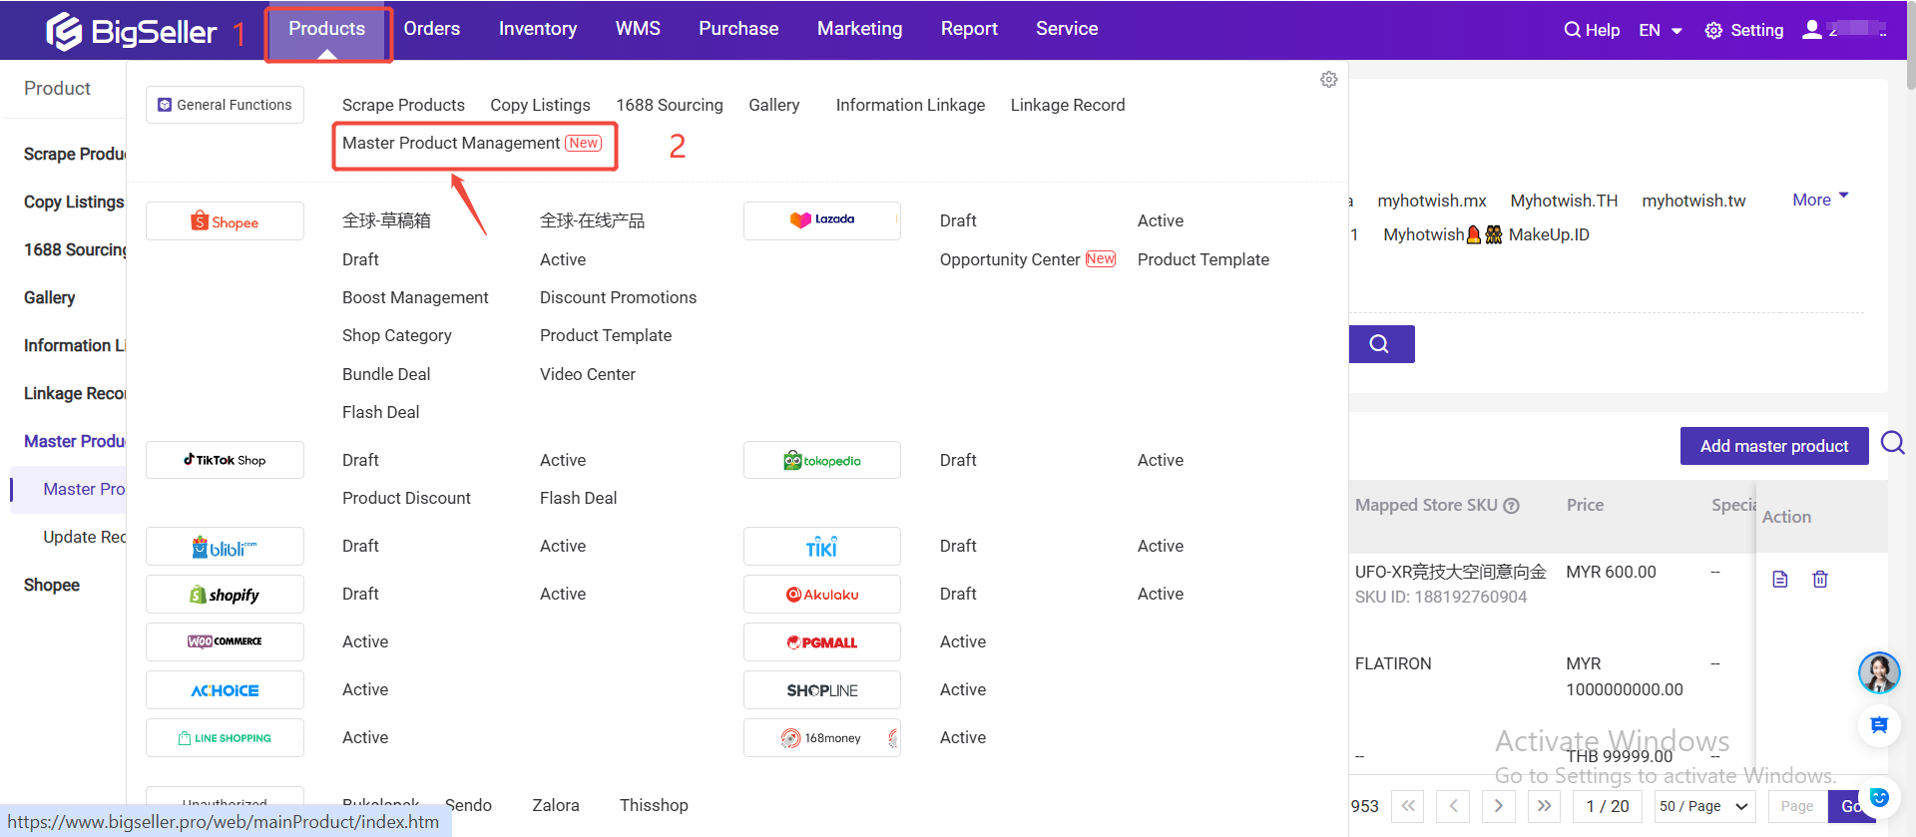1916x837 pixels.
Task: Open Shopee Boost Management link
Action: click(x=415, y=297)
